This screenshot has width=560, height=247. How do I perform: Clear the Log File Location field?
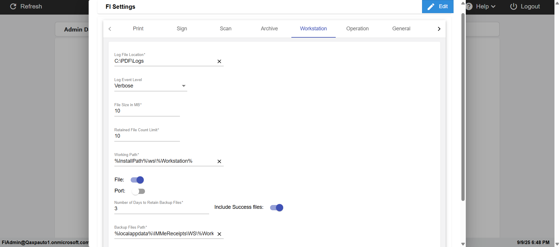point(219,61)
